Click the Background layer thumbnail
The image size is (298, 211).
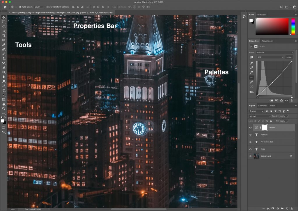(256, 156)
